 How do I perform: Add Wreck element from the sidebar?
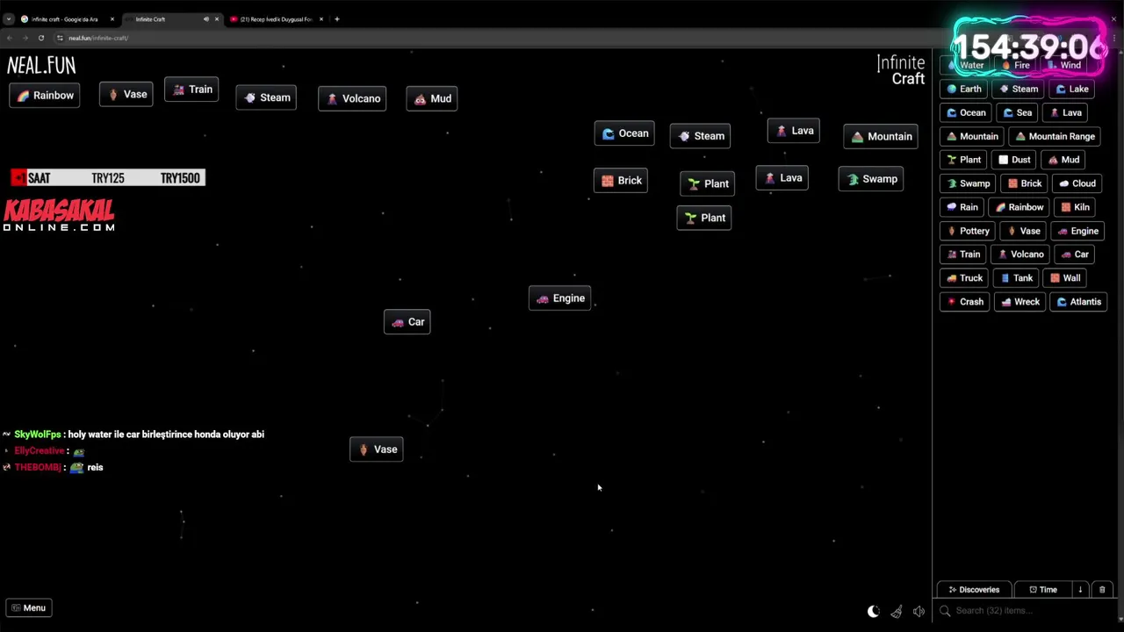(1020, 302)
